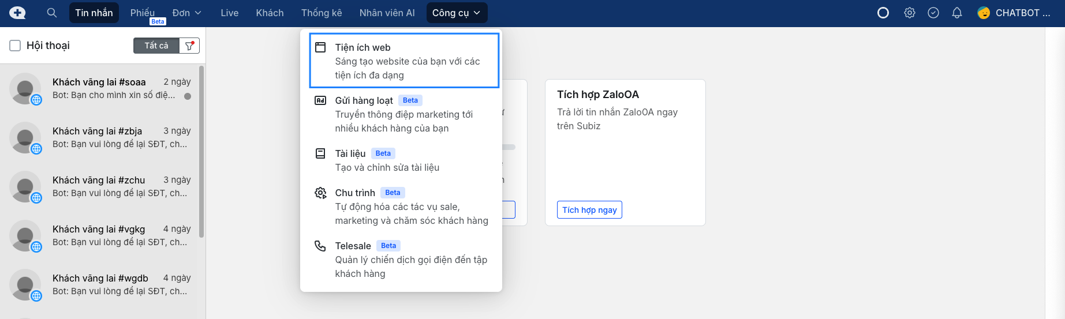Open settings via the gear icon

(910, 13)
